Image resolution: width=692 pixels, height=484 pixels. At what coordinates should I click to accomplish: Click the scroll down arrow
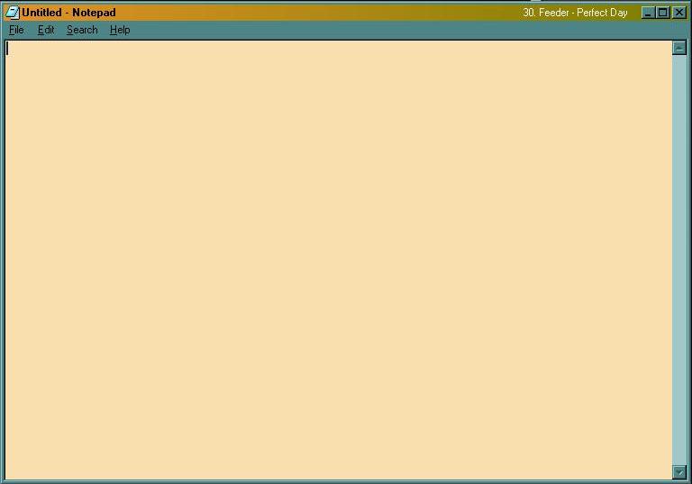679,472
